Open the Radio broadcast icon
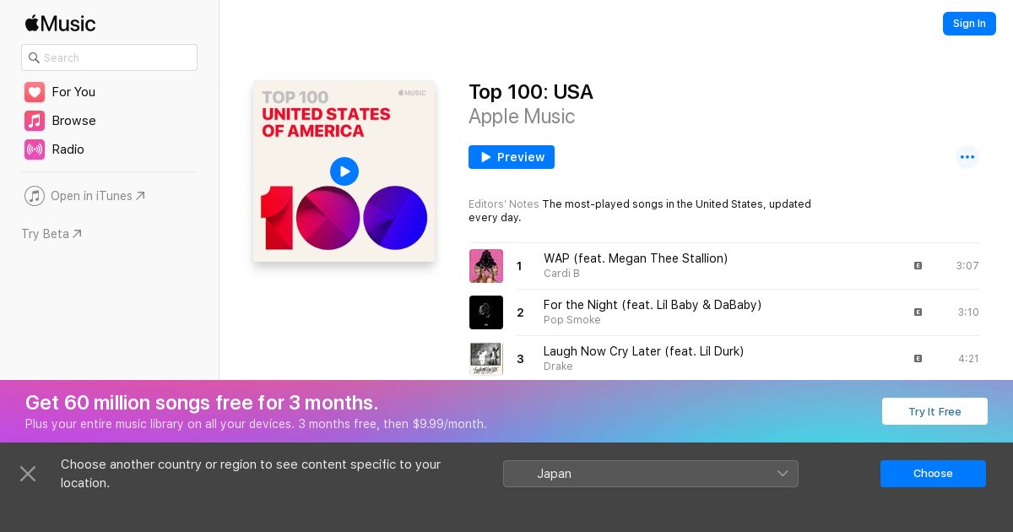Viewport: 1013px width, 532px height. point(35,149)
